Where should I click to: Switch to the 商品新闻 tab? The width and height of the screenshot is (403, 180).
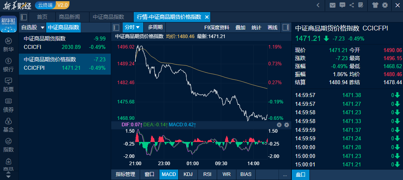tap(69, 17)
